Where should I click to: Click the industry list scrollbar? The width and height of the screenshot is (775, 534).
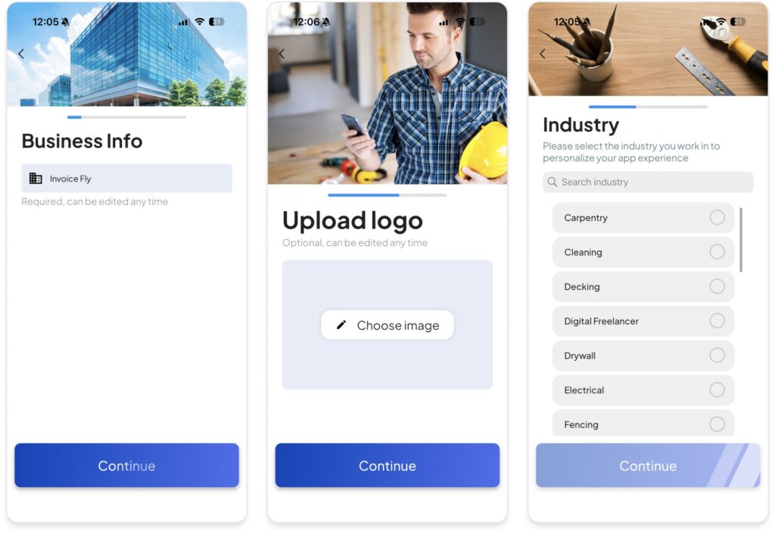click(741, 240)
